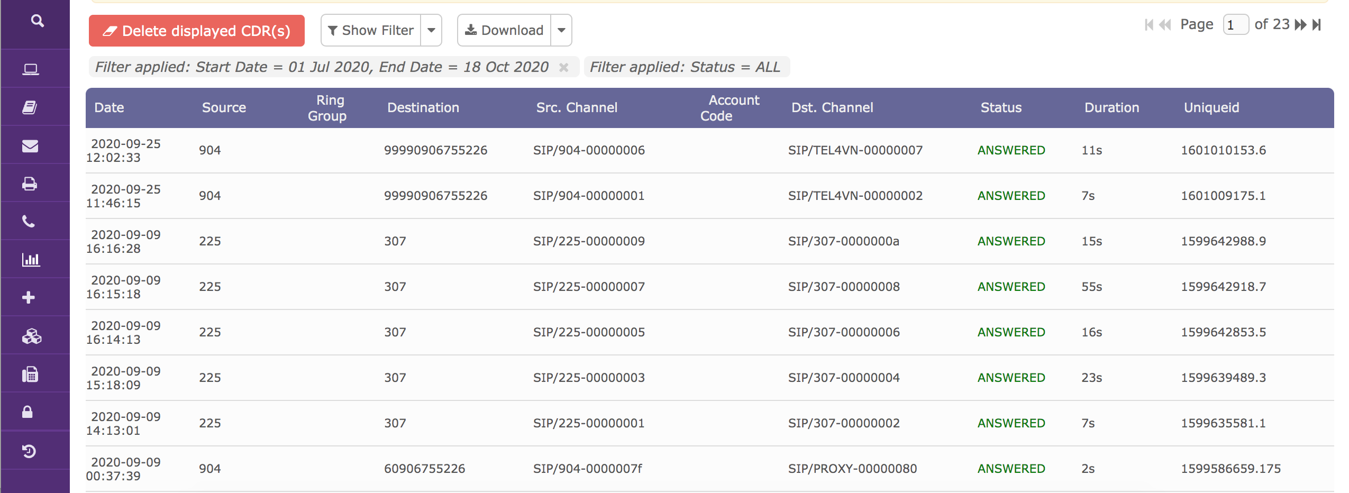This screenshot has height=493, width=1349.
Task: Click the Download button
Action: (505, 31)
